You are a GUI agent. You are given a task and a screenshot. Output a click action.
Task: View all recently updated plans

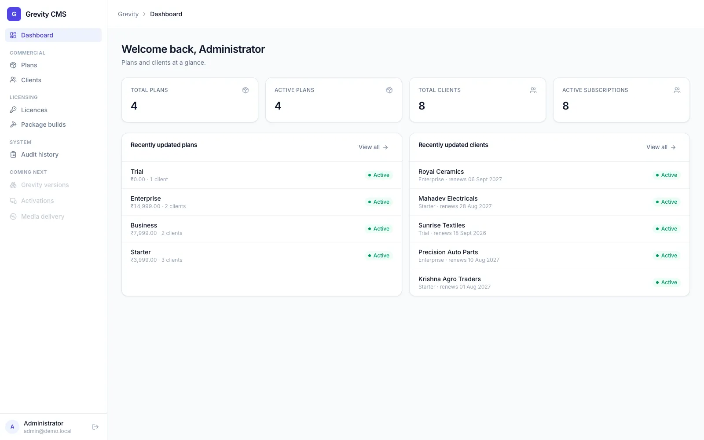click(373, 147)
